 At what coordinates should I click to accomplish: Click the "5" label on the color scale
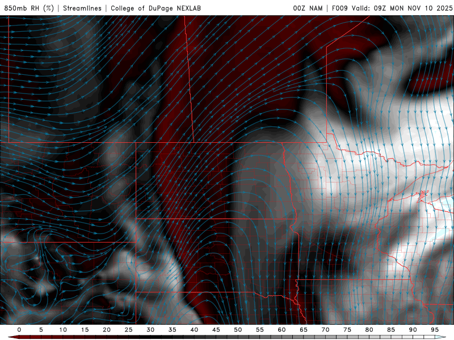pyautogui.click(x=41, y=330)
